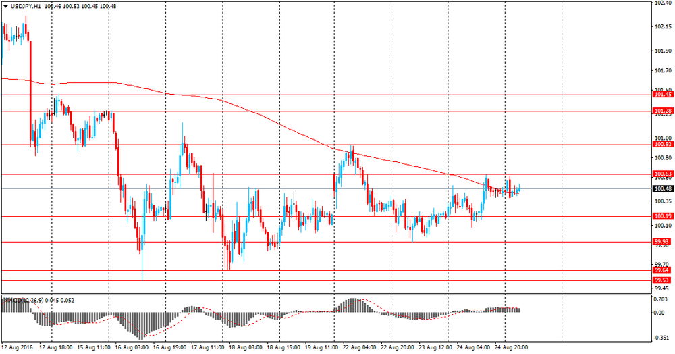This screenshot has width=675, height=354.
Task: Click the 22 Aug 20:00 time label
Action: pos(398,347)
